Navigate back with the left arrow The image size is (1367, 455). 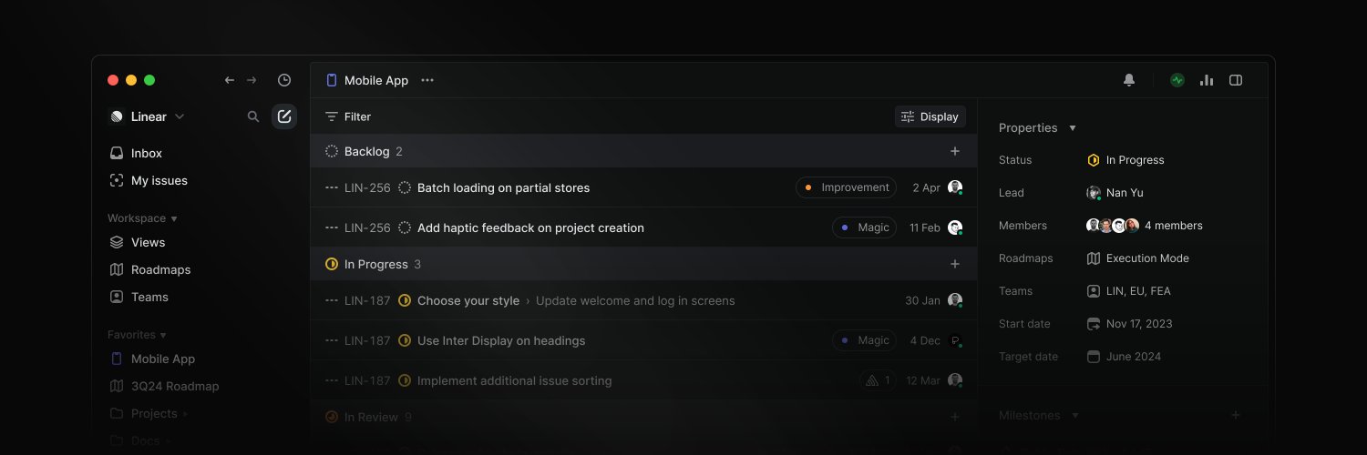pyautogui.click(x=230, y=80)
